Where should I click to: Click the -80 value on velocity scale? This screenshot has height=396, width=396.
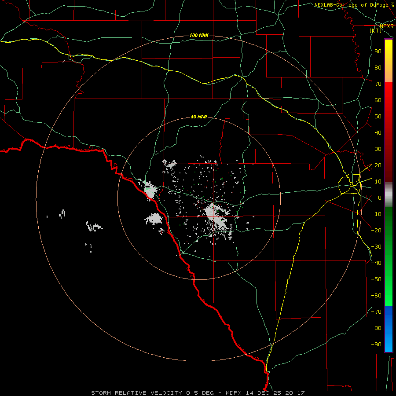[376, 328]
